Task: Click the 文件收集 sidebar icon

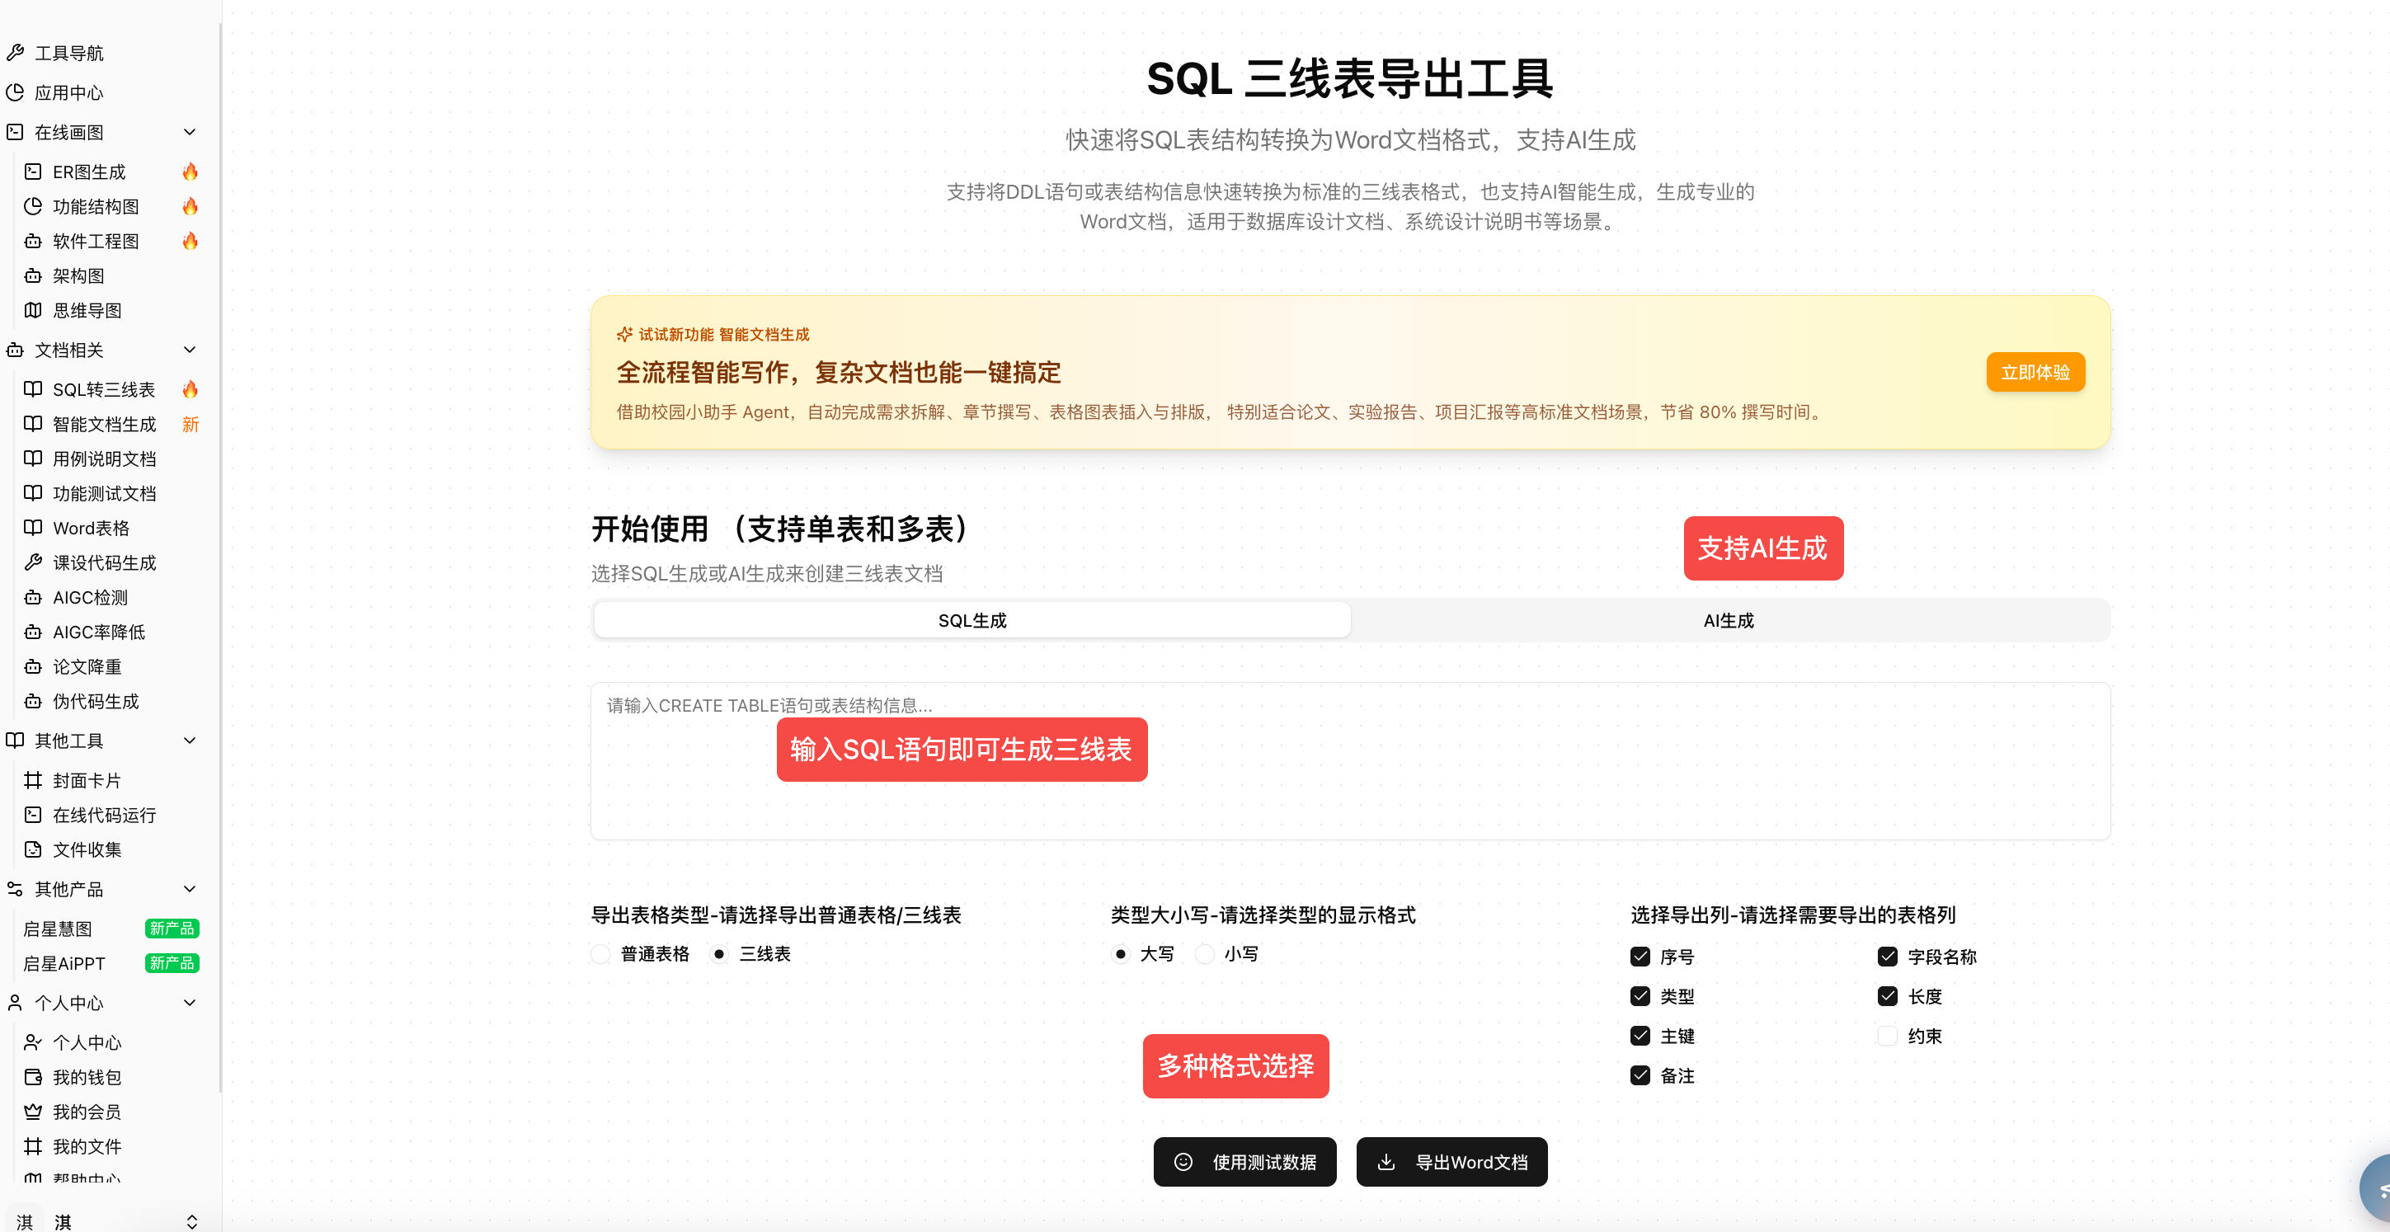Action: [x=32, y=849]
